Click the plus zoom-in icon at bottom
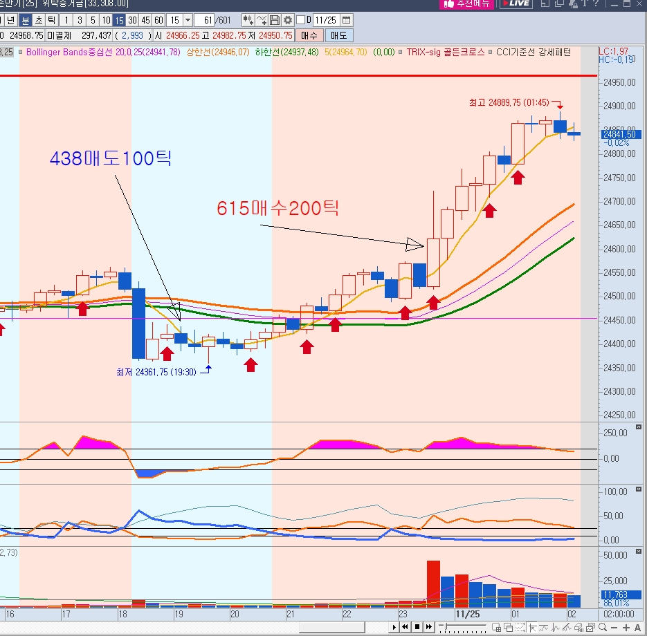This screenshot has height=636, width=647. click(626, 627)
